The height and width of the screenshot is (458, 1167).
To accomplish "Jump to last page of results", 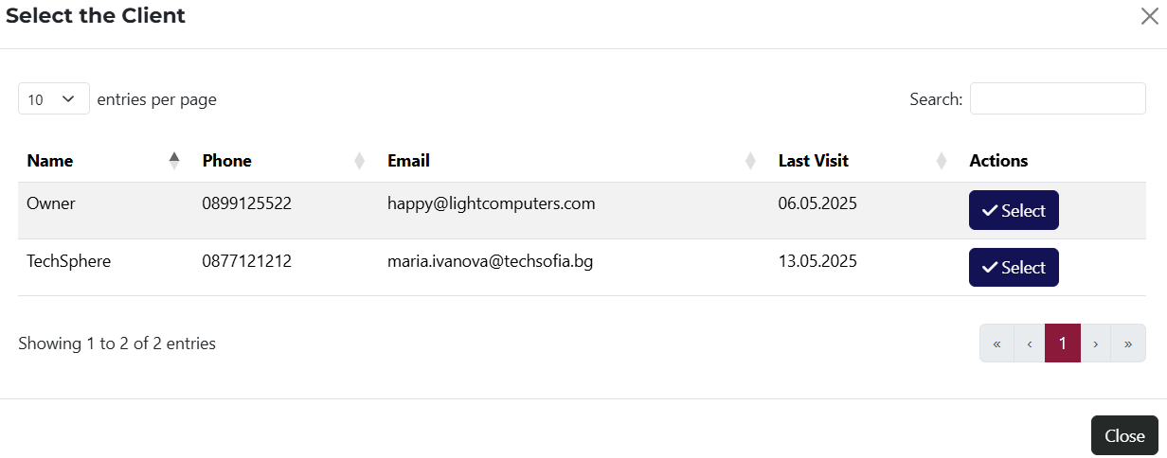I will coord(1128,343).
